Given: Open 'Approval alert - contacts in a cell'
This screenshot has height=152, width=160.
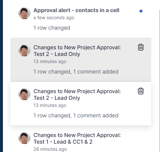Looking at the screenshot, I should tap(76, 10).
